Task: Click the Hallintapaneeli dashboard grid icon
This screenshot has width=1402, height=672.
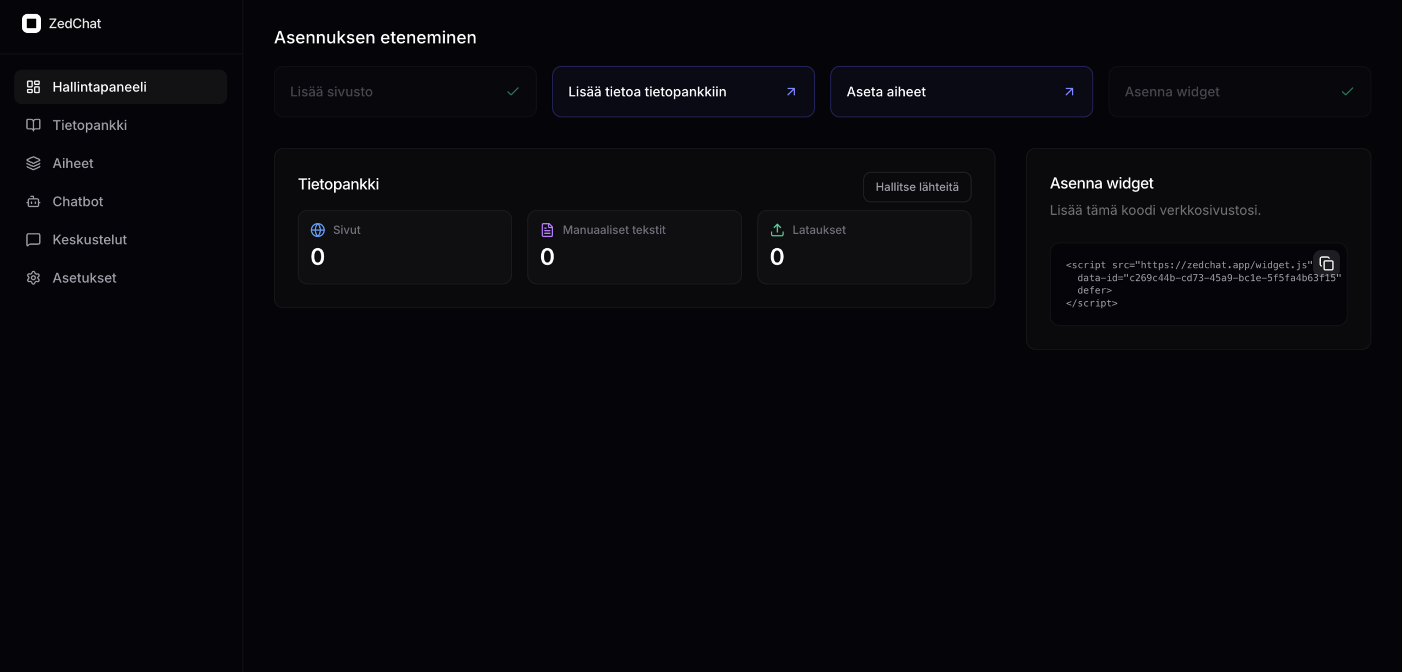Action: [33, 87]
